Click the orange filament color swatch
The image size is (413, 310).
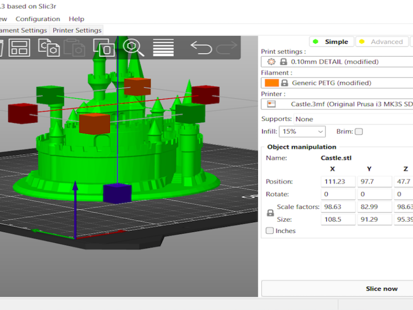271,83
